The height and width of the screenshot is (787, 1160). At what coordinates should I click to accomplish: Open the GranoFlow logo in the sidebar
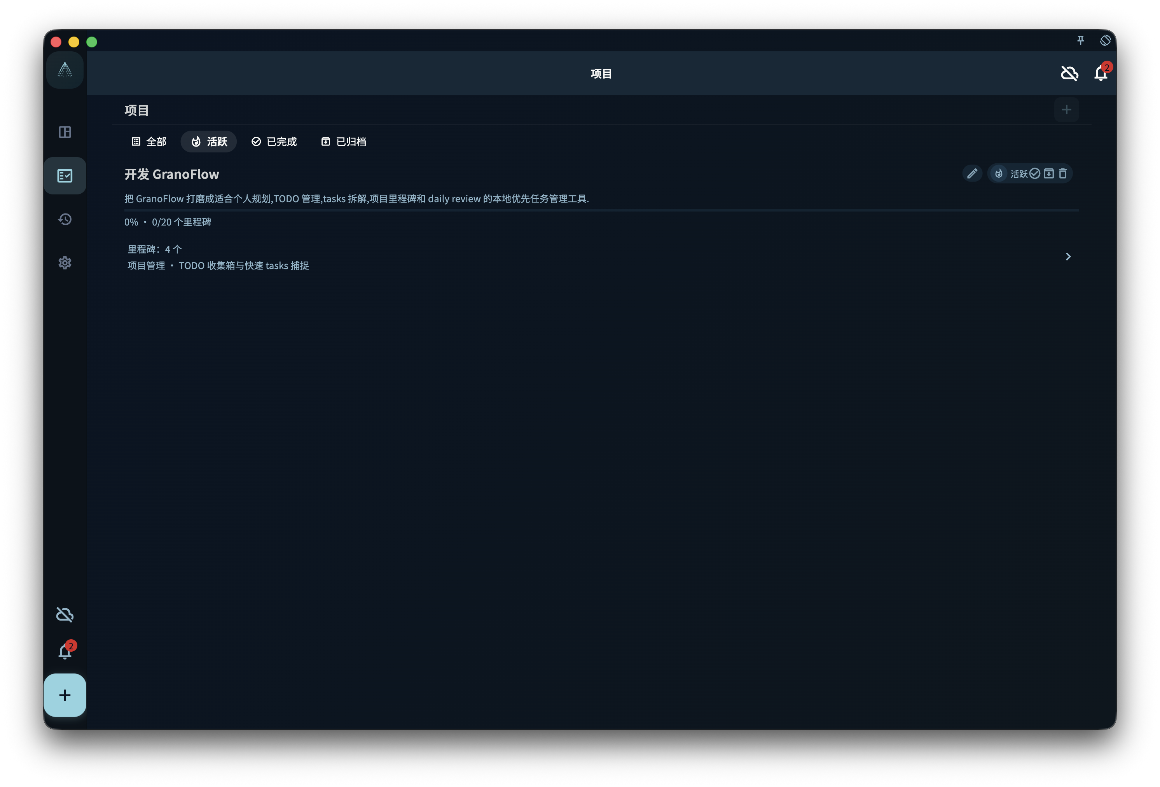tap(65, 70)
